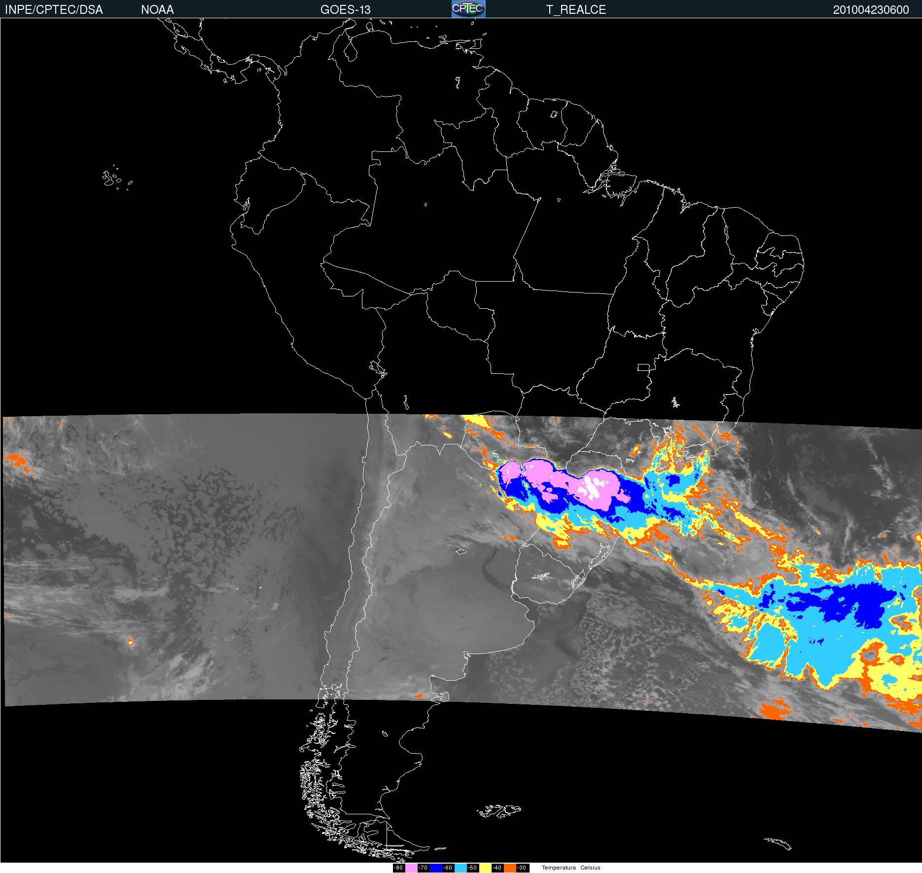
Task: Click the -80 legend value
Action: coord(398,868)
